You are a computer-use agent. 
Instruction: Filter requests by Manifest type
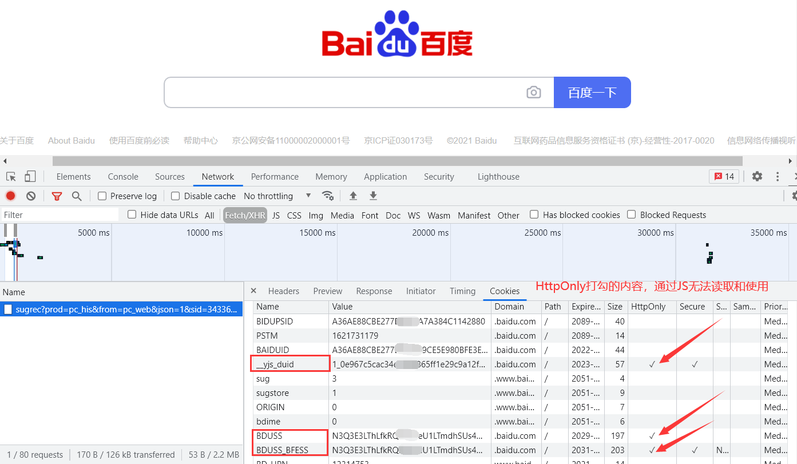[x=474, y=215]
